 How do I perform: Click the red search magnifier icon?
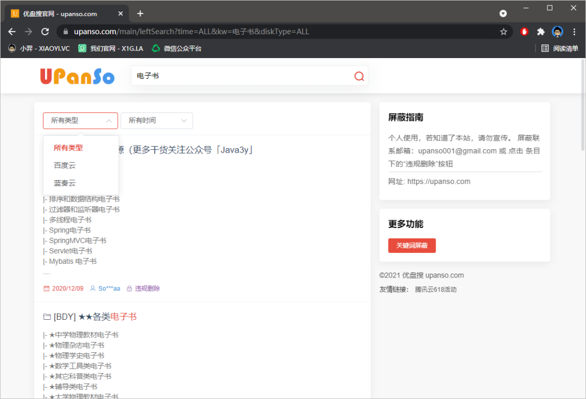coord(359,76)
